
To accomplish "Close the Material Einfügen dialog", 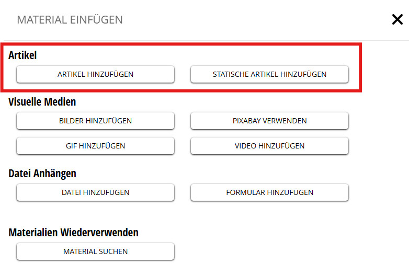I will click(397, 20).
